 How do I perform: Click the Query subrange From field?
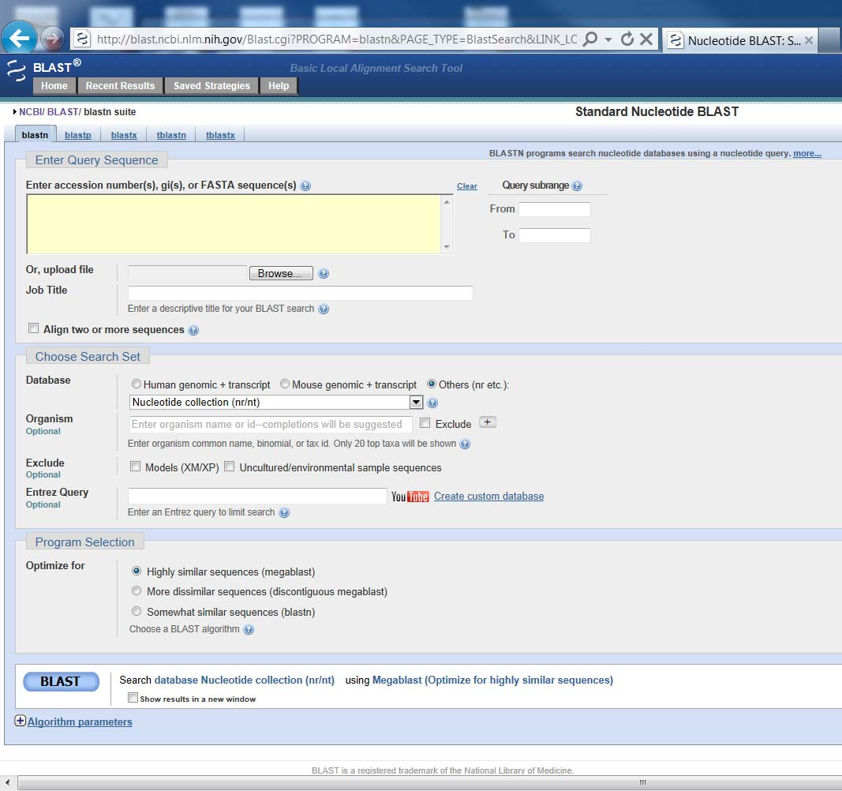point(555,209)
